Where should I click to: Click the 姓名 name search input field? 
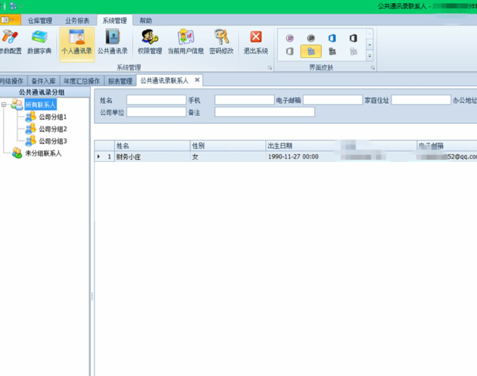156,100
